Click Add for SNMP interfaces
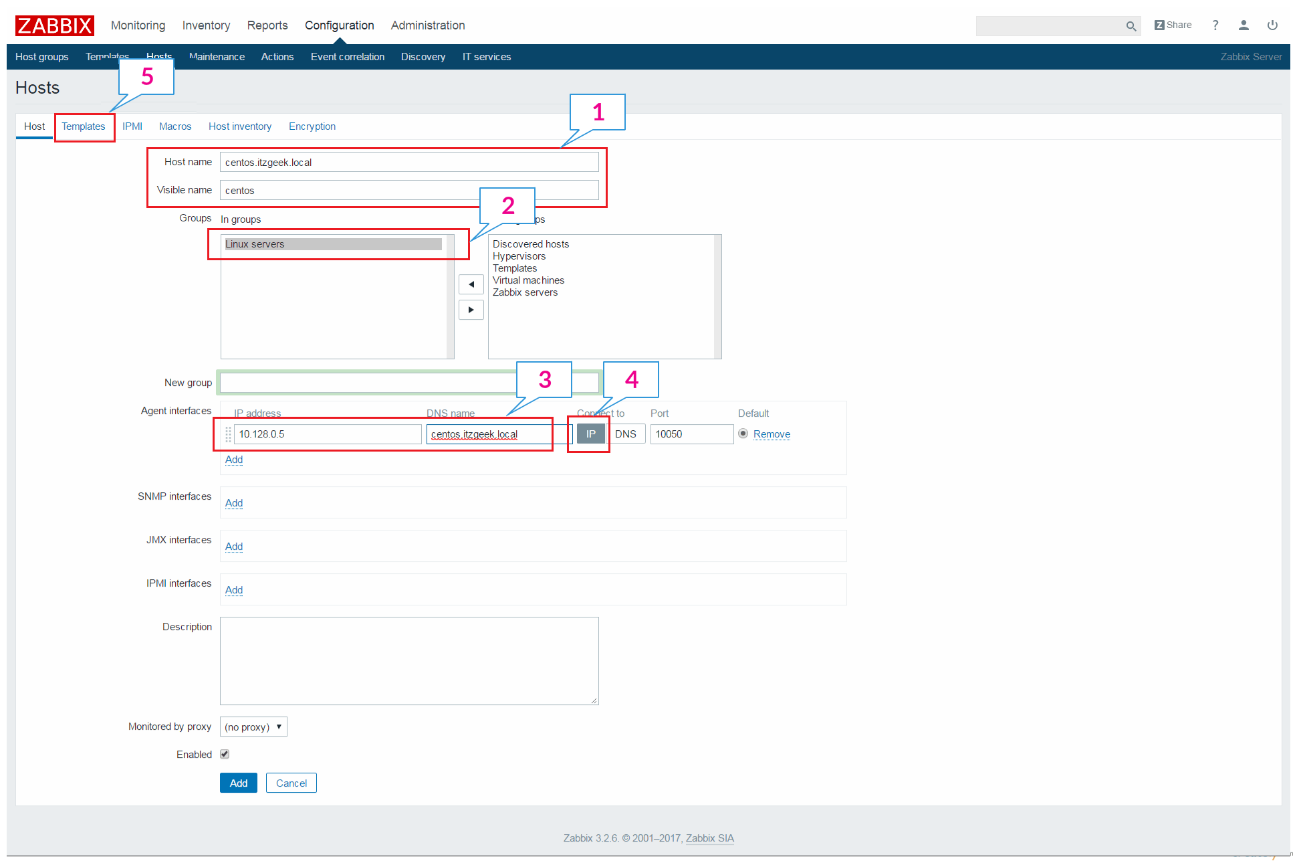This screenshot has height=863, width=1297. 234,503
